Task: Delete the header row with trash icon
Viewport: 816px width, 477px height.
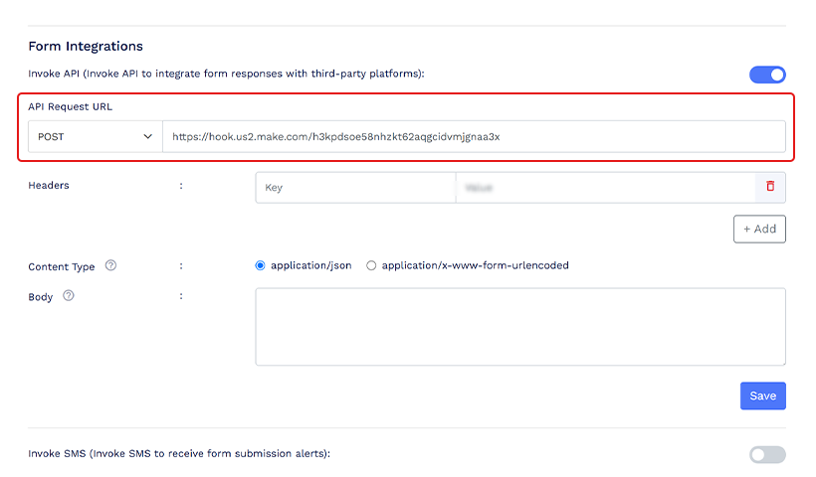Action: pyautogui.click(x=770, y=187)
